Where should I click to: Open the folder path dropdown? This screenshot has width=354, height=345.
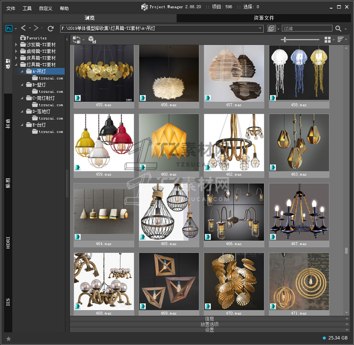(x=260, y=28)
